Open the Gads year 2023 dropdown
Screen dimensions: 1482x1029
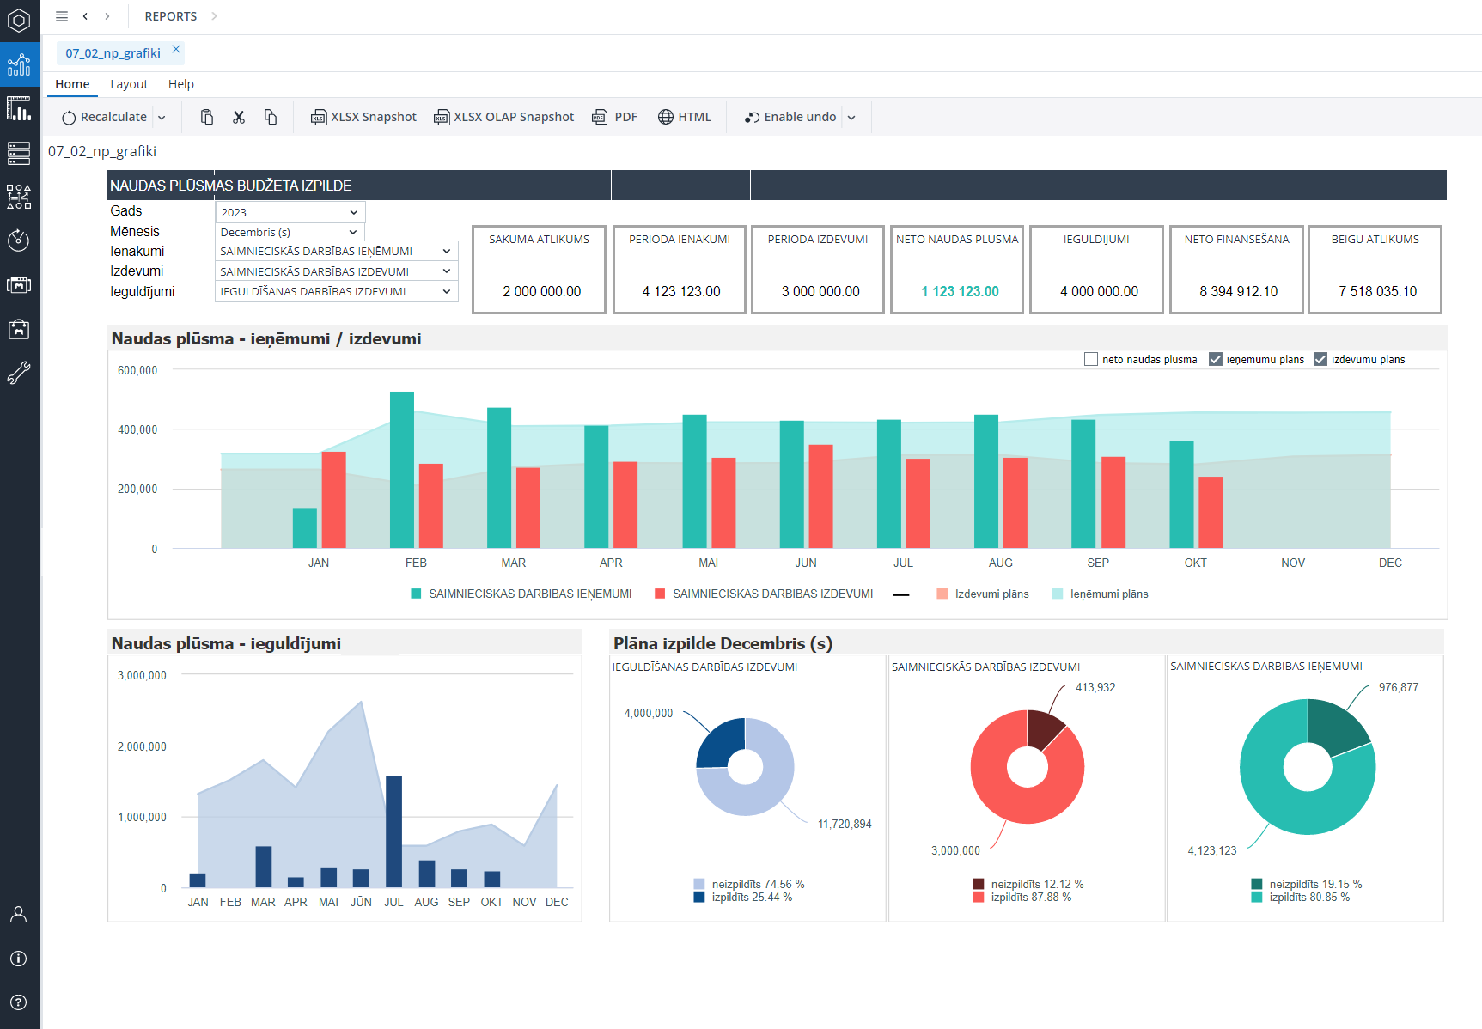[x=290, y=212]
